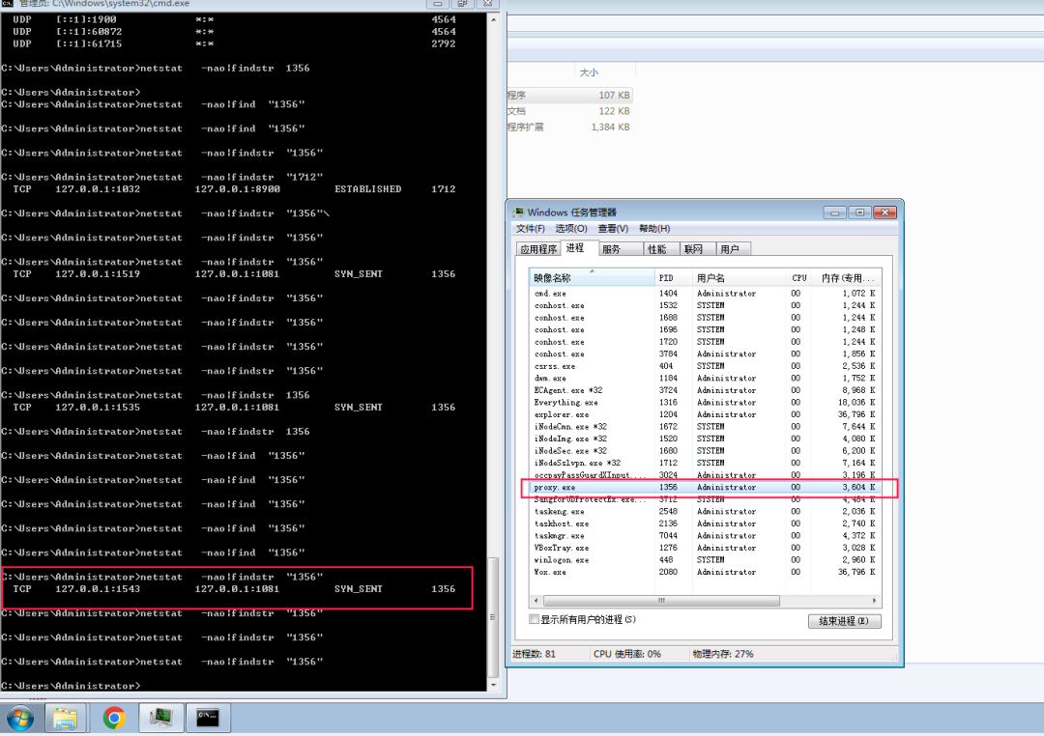Viewport: 1044px width, 736px height.
Task: Select cmd.exe process row
Action: [x=706, y=294]
